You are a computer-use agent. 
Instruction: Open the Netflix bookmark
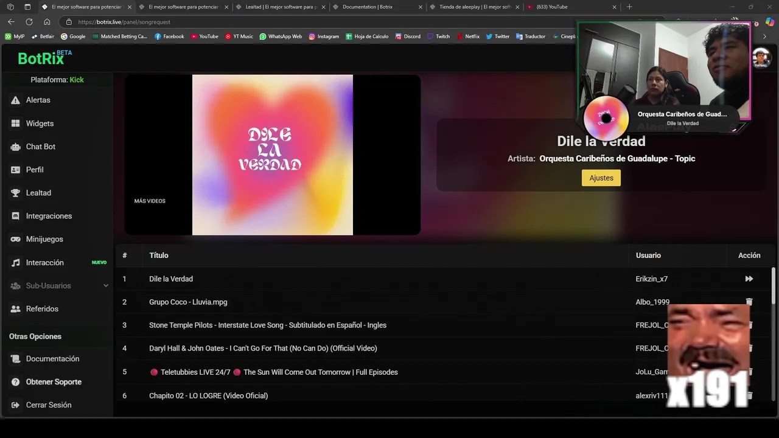tap(468, 36)
